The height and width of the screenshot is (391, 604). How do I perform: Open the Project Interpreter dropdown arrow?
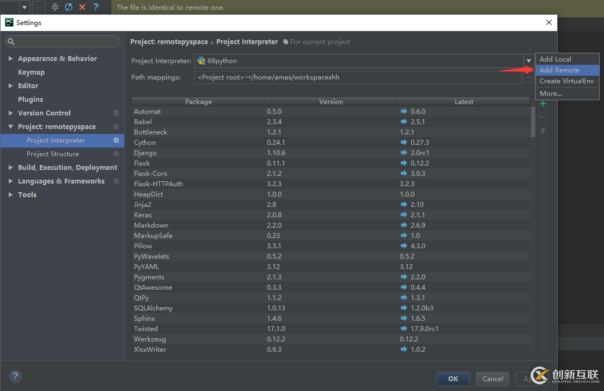528,61
